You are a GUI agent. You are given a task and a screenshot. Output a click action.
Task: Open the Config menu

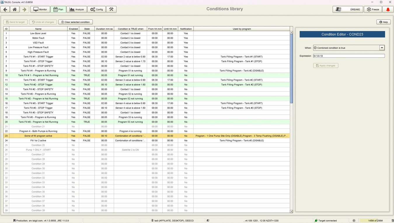point(96,9)
